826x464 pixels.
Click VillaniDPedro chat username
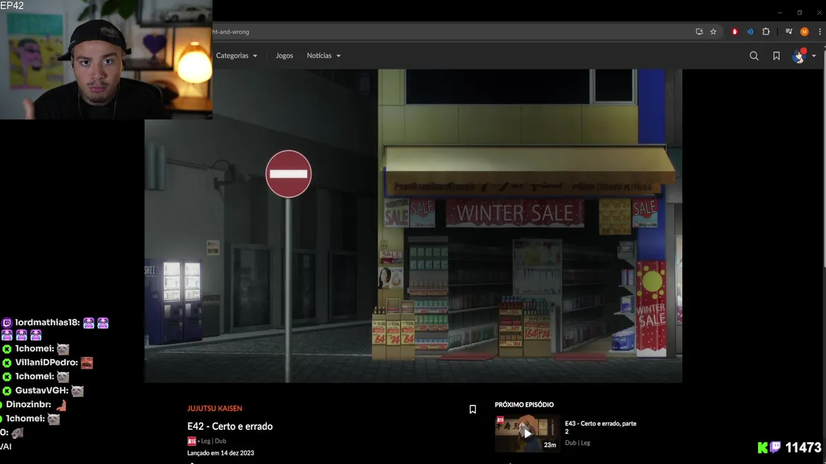(46, 363)
